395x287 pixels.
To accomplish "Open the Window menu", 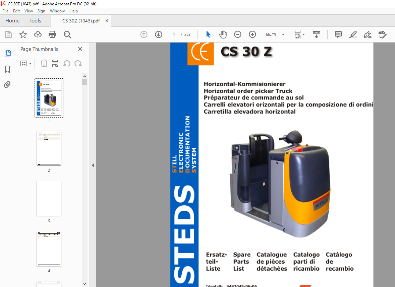I will 57,11.
